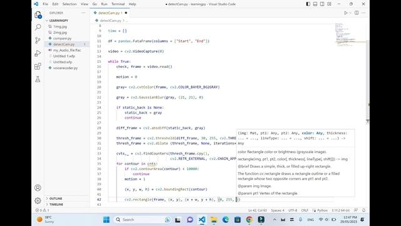This screenshot has width=401, height=226.
Task: Open the chat icon on the taskbar
Action: pyautogui.click(x=190, y=220)
